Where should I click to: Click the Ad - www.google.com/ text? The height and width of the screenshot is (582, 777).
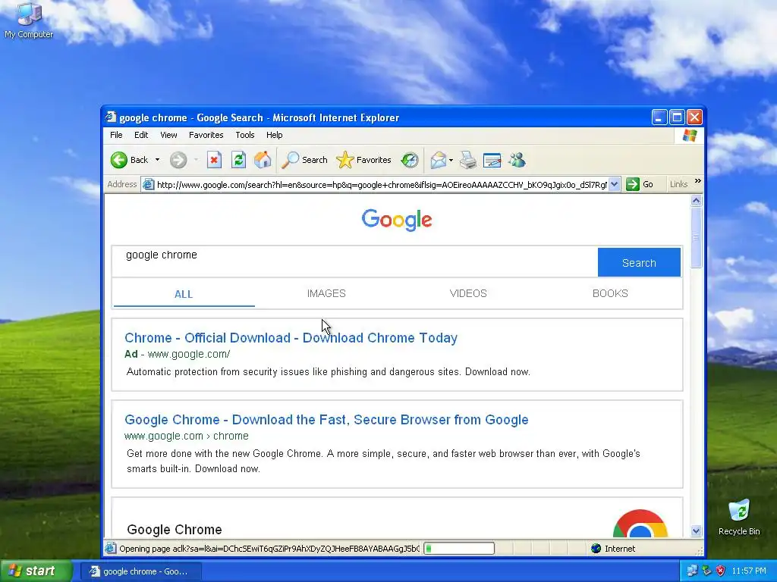pyautogui.click(x=177, y=355)
